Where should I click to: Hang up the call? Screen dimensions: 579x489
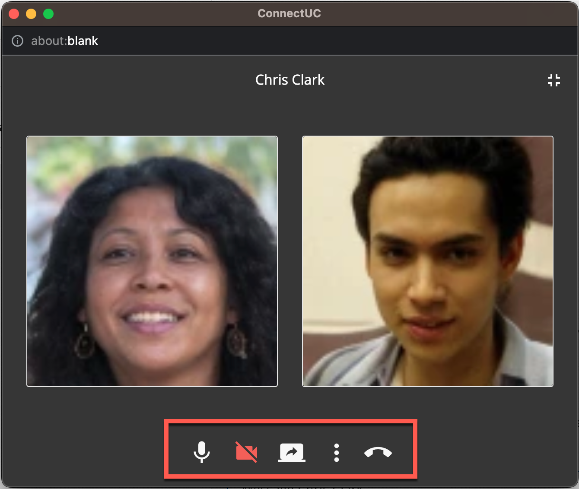pos(378,452)
